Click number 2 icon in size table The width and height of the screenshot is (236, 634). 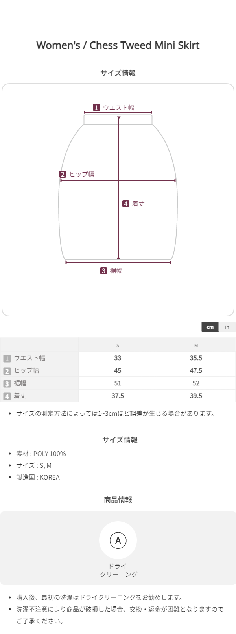7,371
